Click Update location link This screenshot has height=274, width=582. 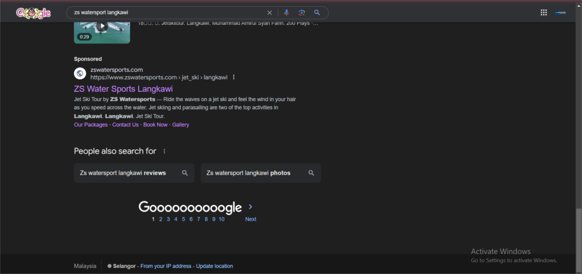point(214,266)
